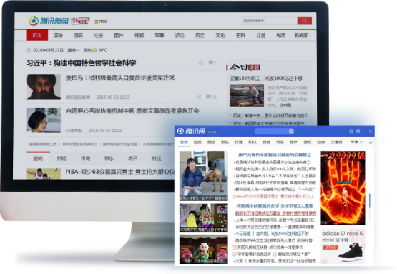The height and width of the screenshot is (274, 397).
Task: Click the list-view icon at the popup tab bar's end
Action: [370, 143]
